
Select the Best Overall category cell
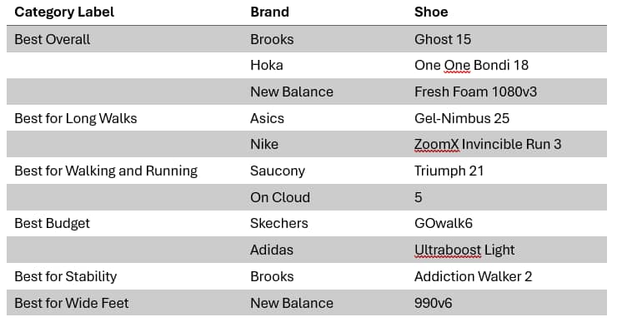(x=53, y=39)
